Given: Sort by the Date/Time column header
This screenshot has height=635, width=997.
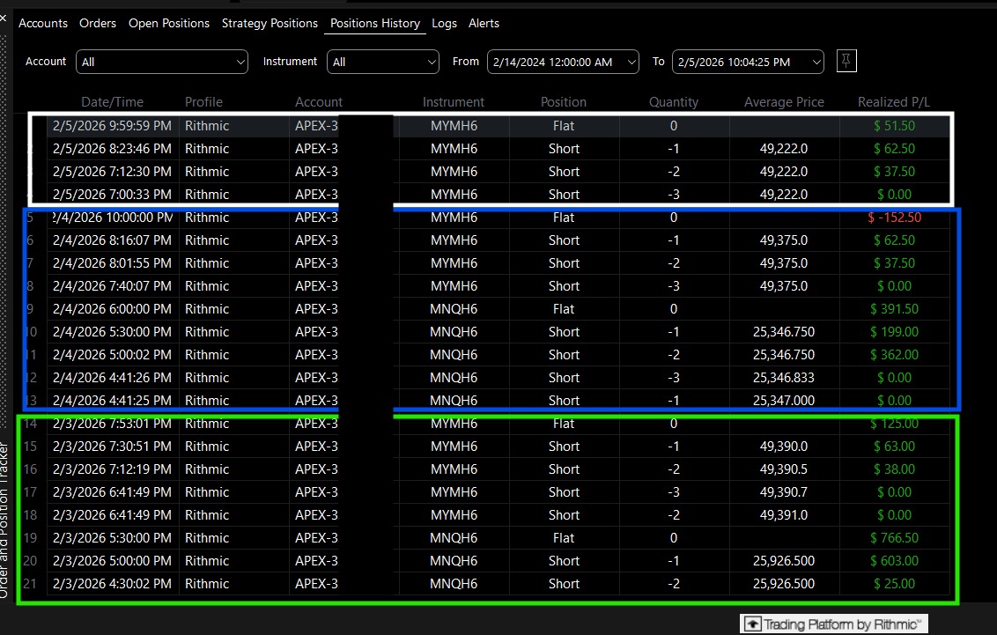Looking at the screenshot, I should (x=113, y=101).
